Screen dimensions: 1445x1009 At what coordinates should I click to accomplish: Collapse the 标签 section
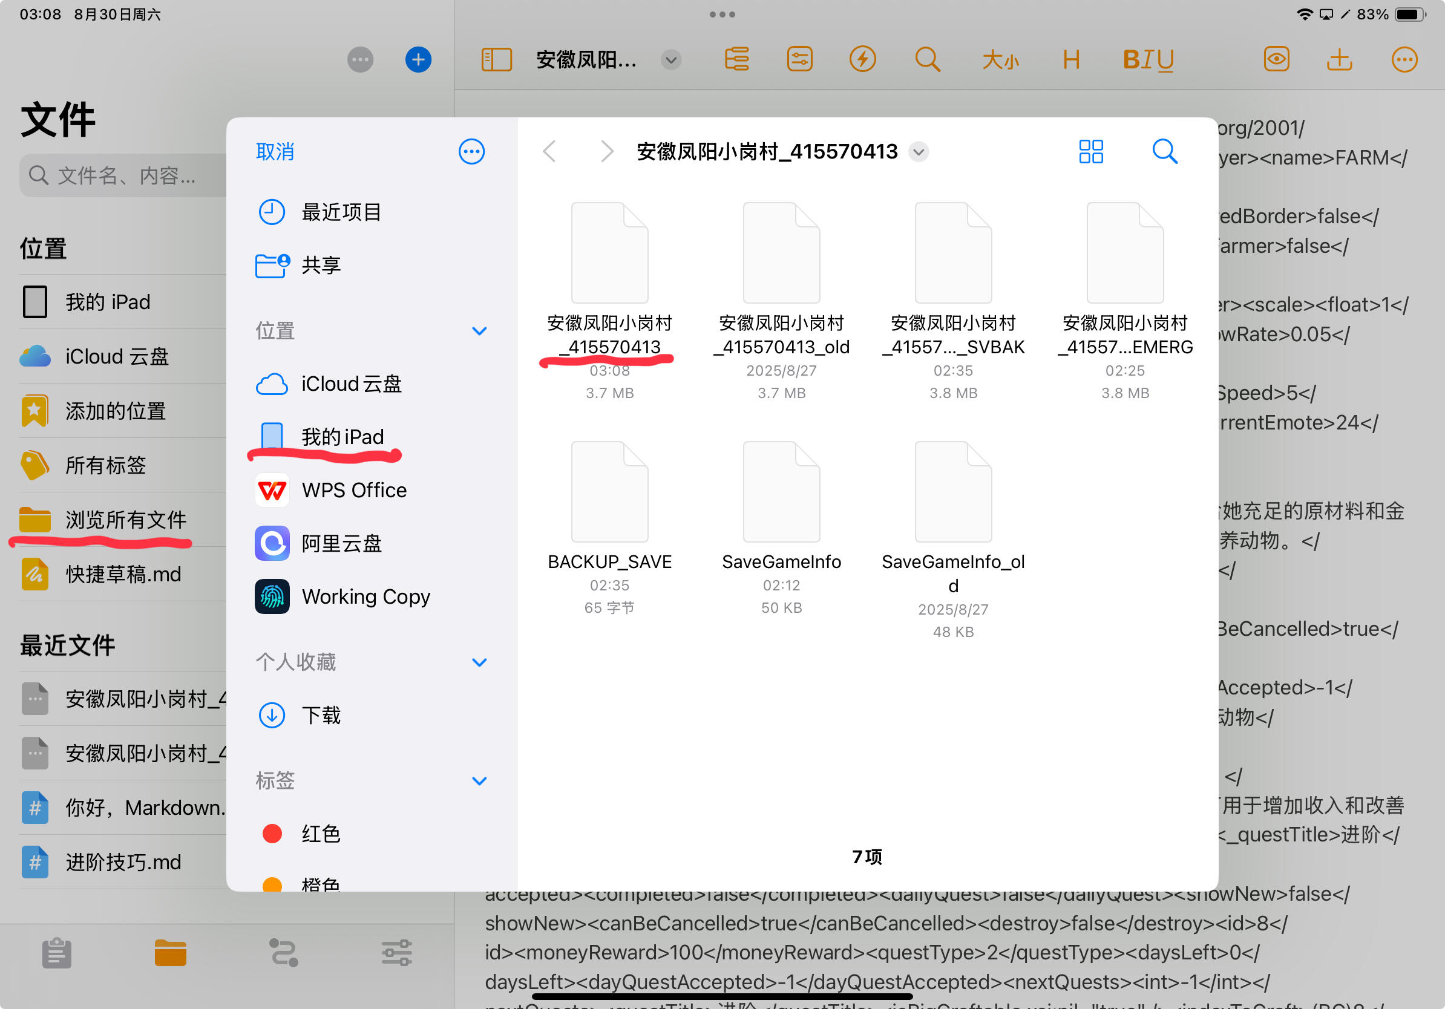(x=479, y=781)
